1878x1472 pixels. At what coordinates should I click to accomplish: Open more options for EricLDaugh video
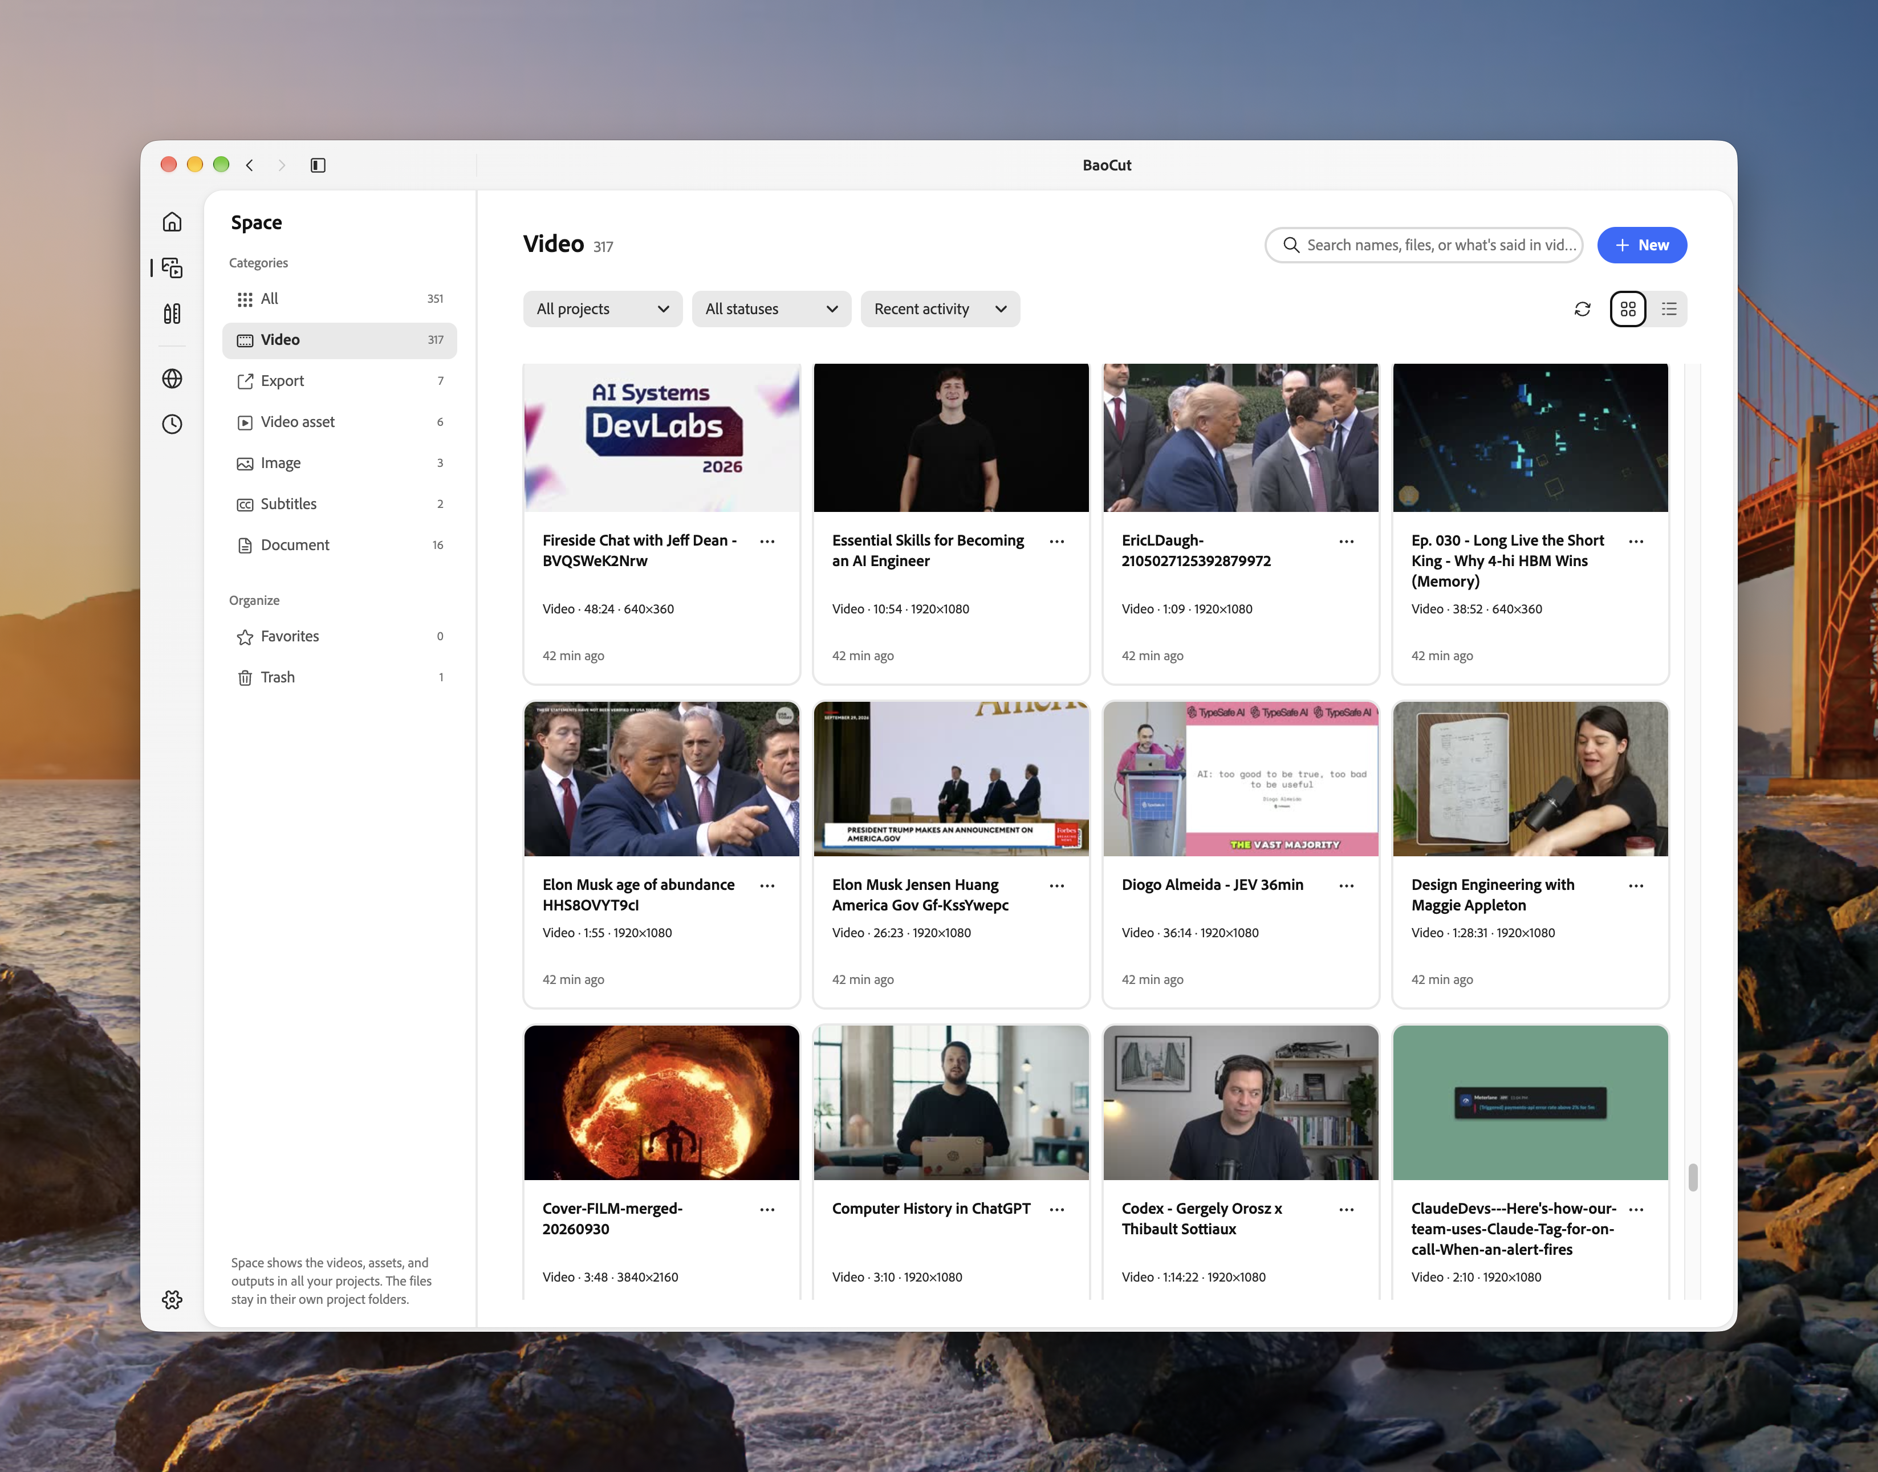click(1346, 541)
